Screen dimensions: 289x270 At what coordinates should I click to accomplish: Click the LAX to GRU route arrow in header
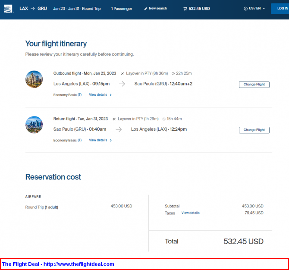click(33, 9)
